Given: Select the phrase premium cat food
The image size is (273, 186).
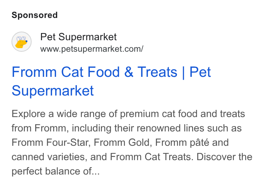Looking at the screenshot, I should pos(159,114).
